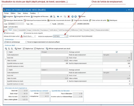Click calculator icon next to Pour la fabrication
This screenshot has height=106, width=134.
(81, 93)
